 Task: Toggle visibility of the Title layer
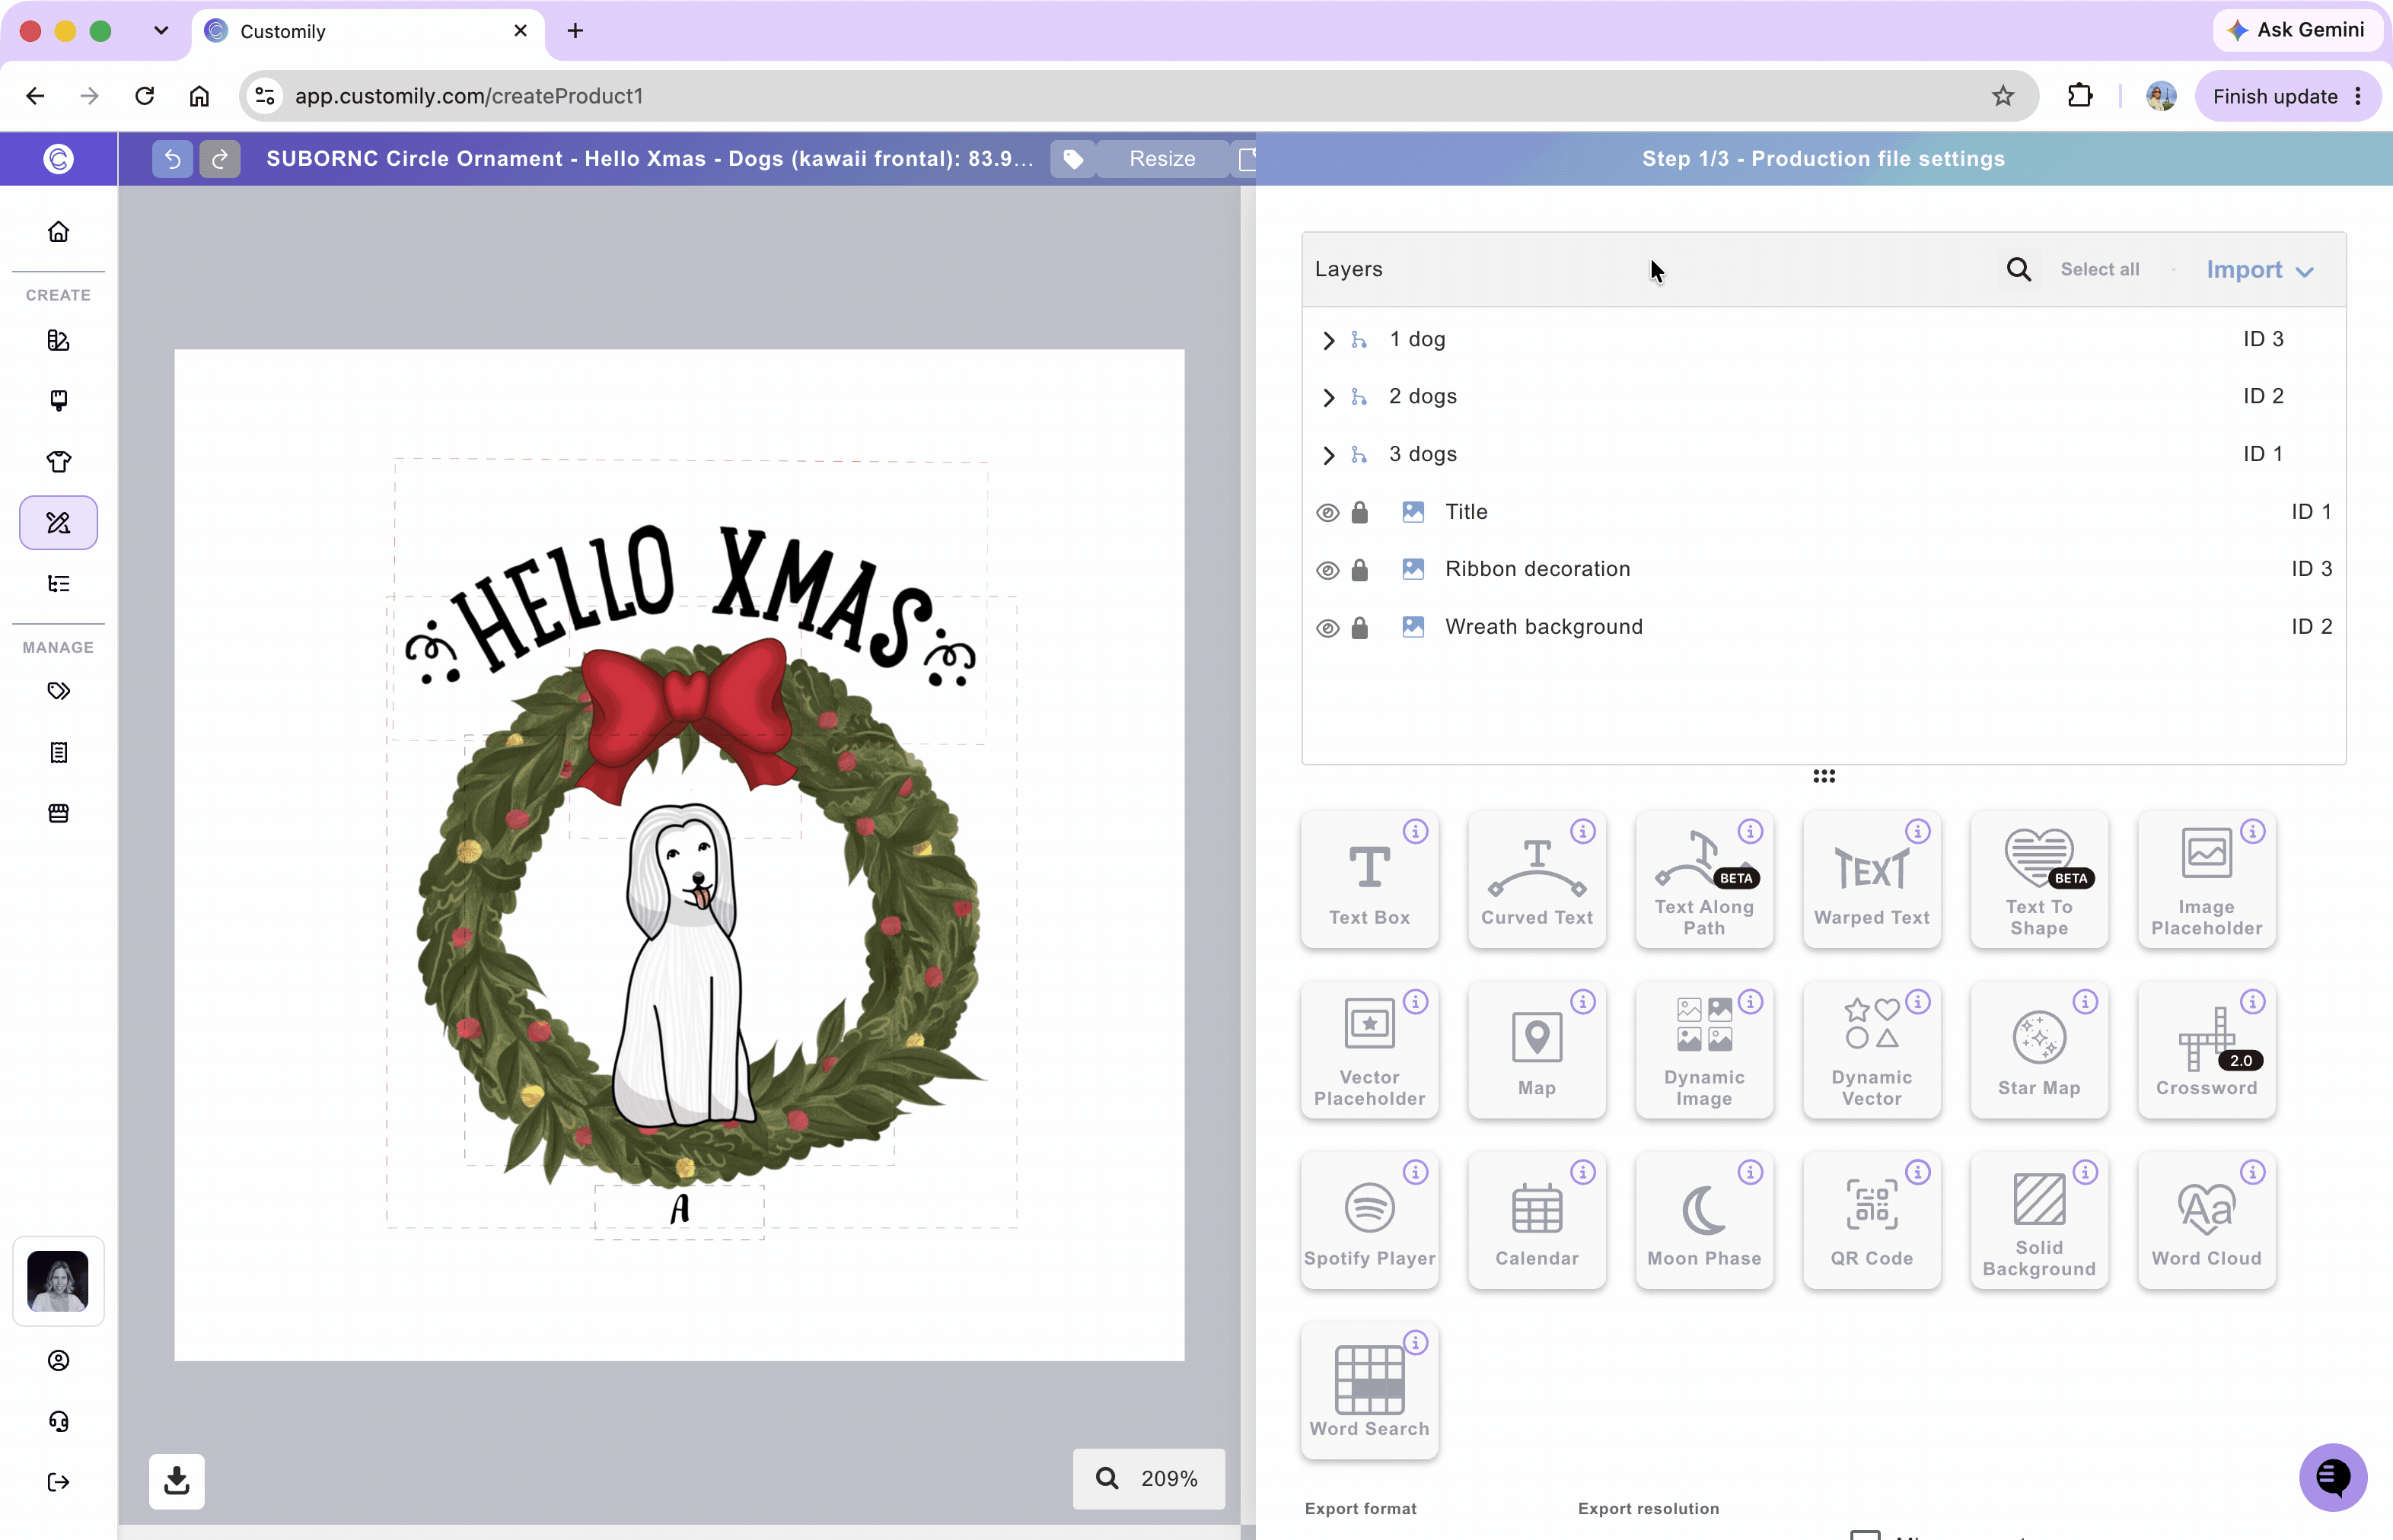coord(1327,513)
